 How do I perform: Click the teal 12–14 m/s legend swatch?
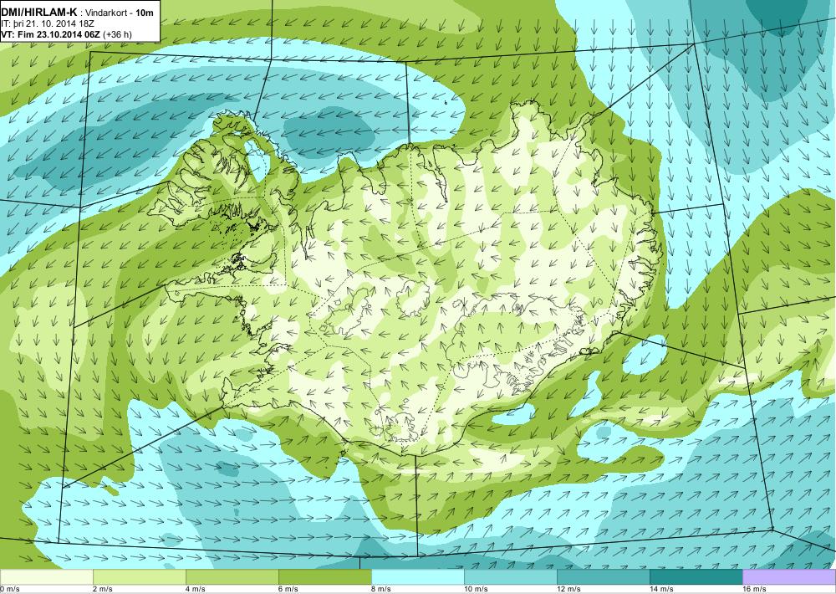[603, 577]
